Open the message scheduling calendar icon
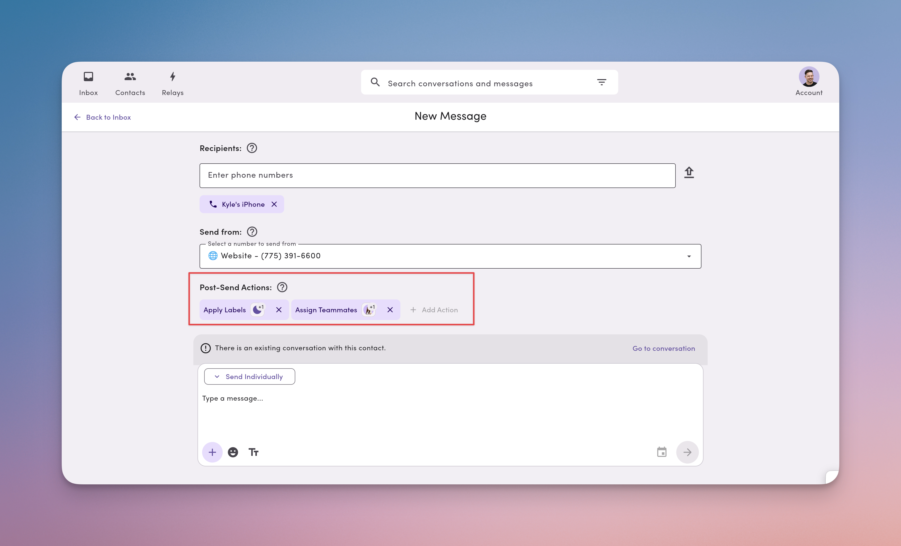 tap(662, 452)
